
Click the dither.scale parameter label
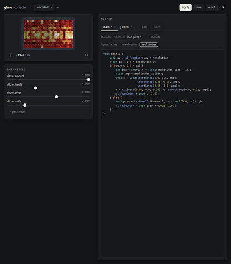pyautogui.click(x=14, y=101)
